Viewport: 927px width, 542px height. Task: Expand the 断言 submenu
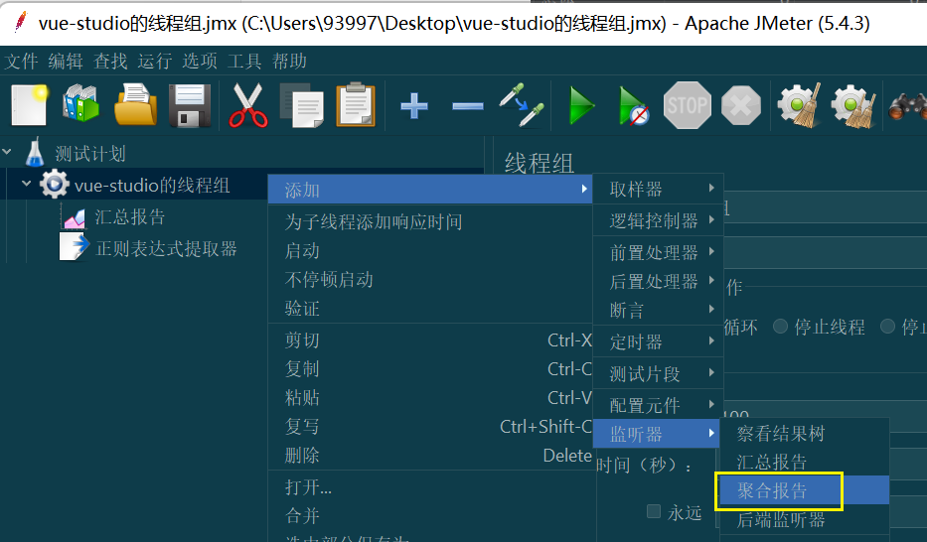point(658,310)
